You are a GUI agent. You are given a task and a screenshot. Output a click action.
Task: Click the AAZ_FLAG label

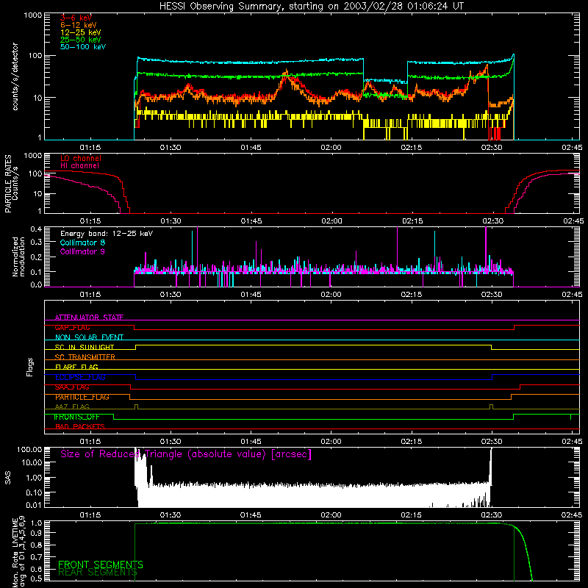72,407
